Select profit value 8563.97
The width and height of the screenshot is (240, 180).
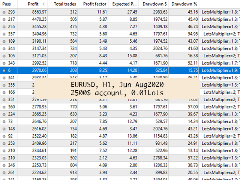tap(39, 12)
